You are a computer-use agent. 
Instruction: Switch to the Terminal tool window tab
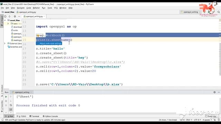[34, 116]
